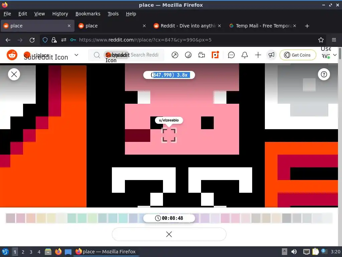Open the Help menu
This screenshot has width=342, height=257.
point(131,14)
